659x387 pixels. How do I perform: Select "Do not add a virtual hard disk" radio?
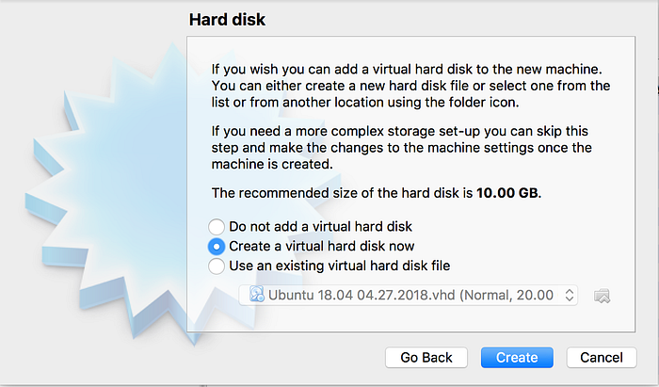[x=217, y=227]
